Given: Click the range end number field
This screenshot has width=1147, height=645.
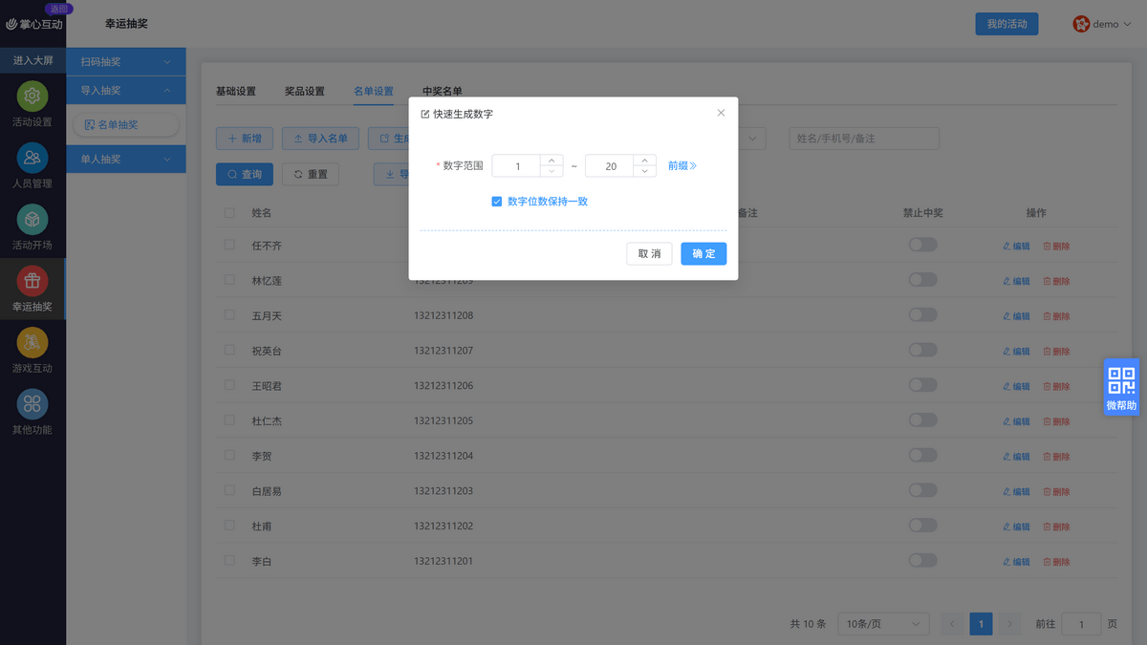Looking at the screenshot, I should [x=610, y=166].
